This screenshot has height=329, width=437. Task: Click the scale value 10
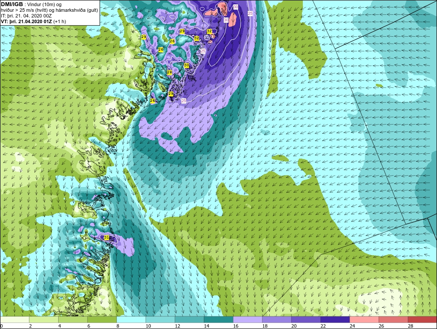coord(148,326)
